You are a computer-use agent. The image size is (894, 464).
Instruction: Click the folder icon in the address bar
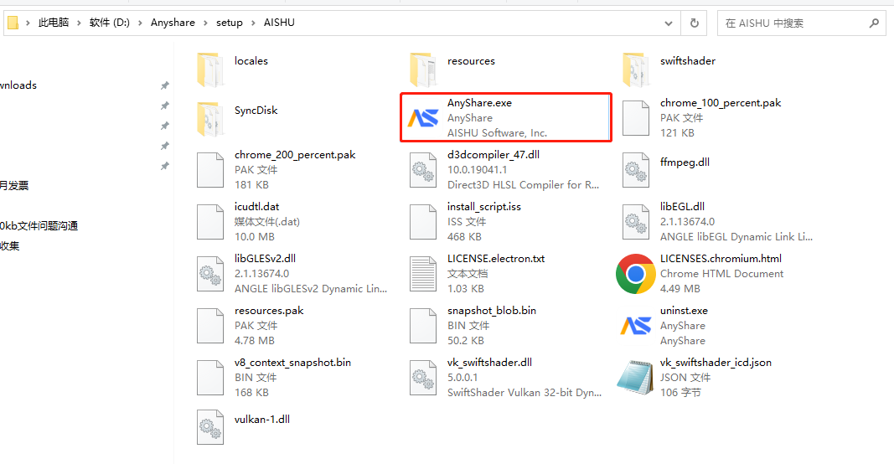[13, 23]
